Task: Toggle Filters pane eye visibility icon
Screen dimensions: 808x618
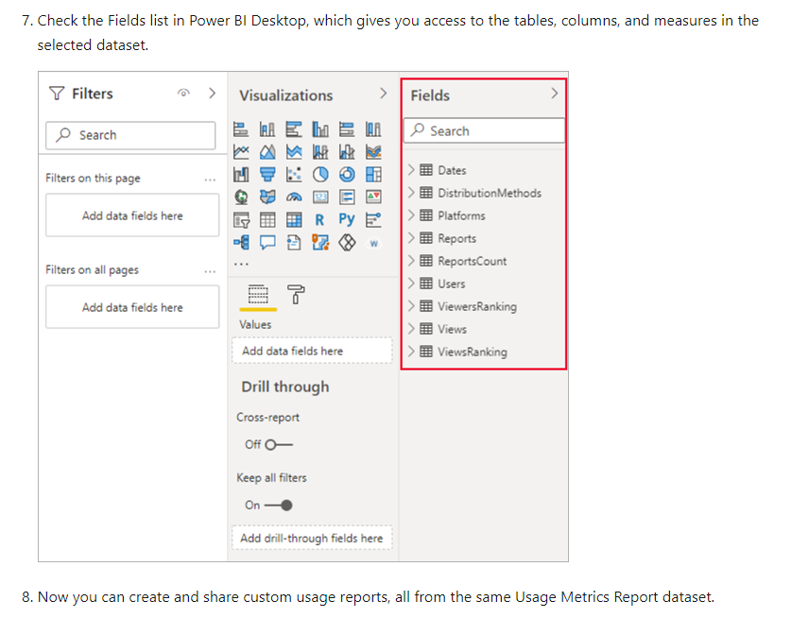Action: [x=183, y=93]
